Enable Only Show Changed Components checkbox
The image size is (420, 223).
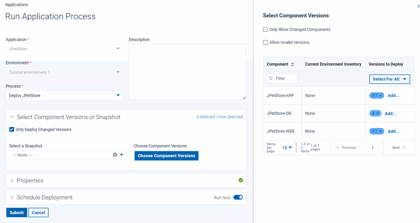[x=265, y=30]
